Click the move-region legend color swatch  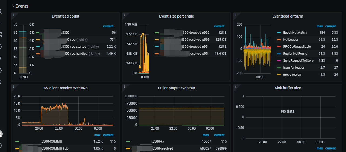click(279, 75)
